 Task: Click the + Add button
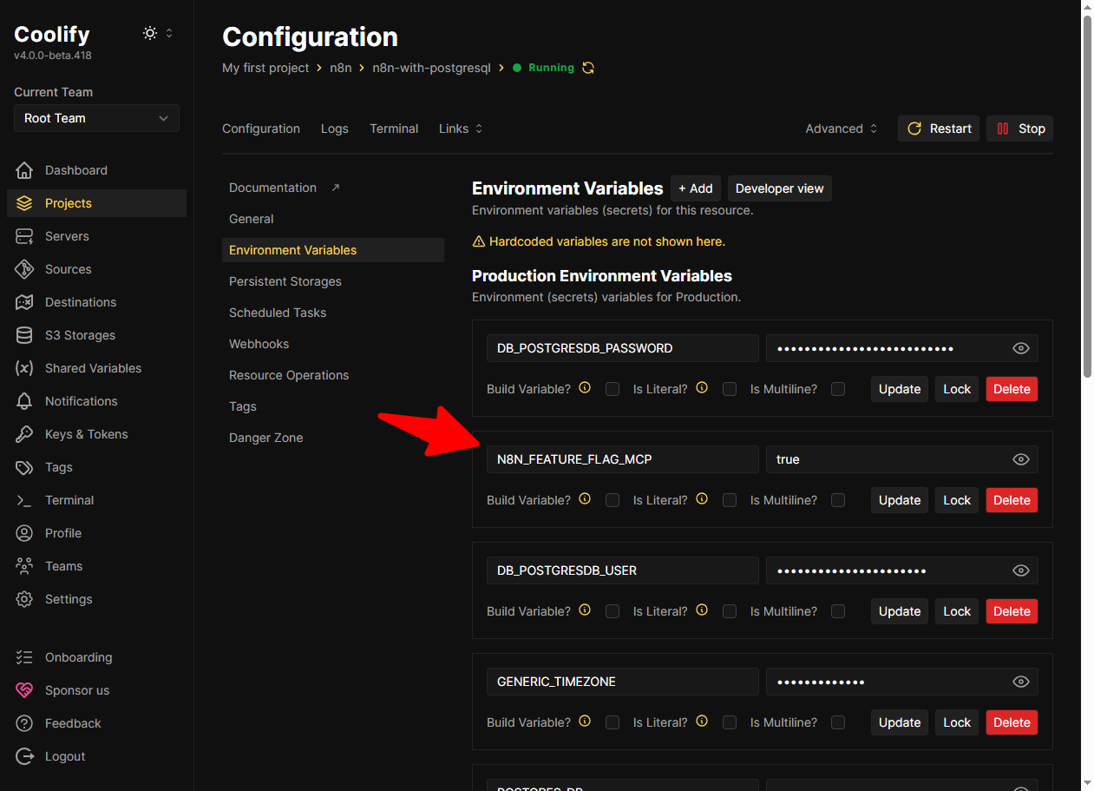696,188
